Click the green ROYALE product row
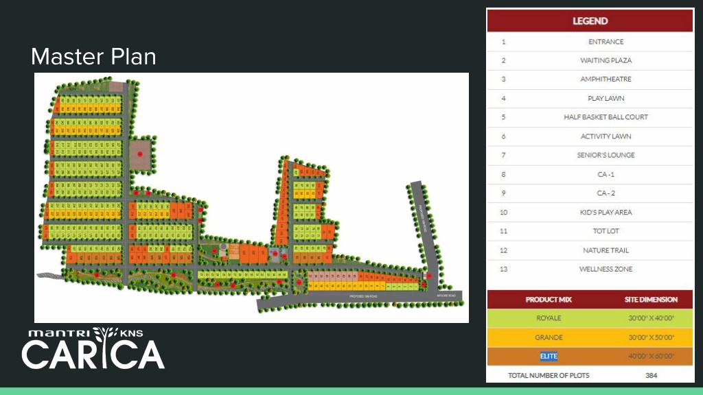 point(590,318)
